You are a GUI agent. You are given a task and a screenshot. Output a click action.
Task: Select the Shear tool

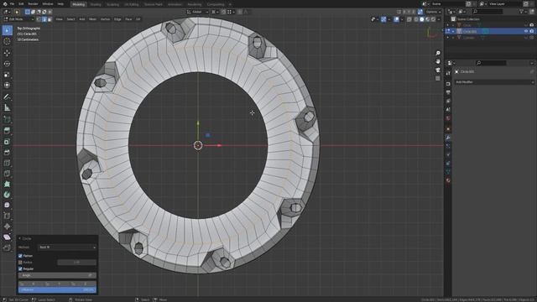[x=7, y=237]
